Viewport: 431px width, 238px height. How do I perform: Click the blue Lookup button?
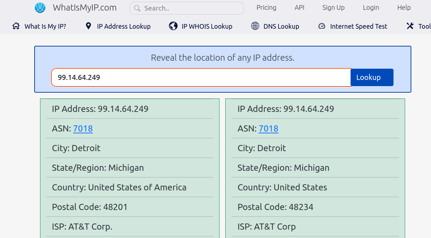point(372,77)
